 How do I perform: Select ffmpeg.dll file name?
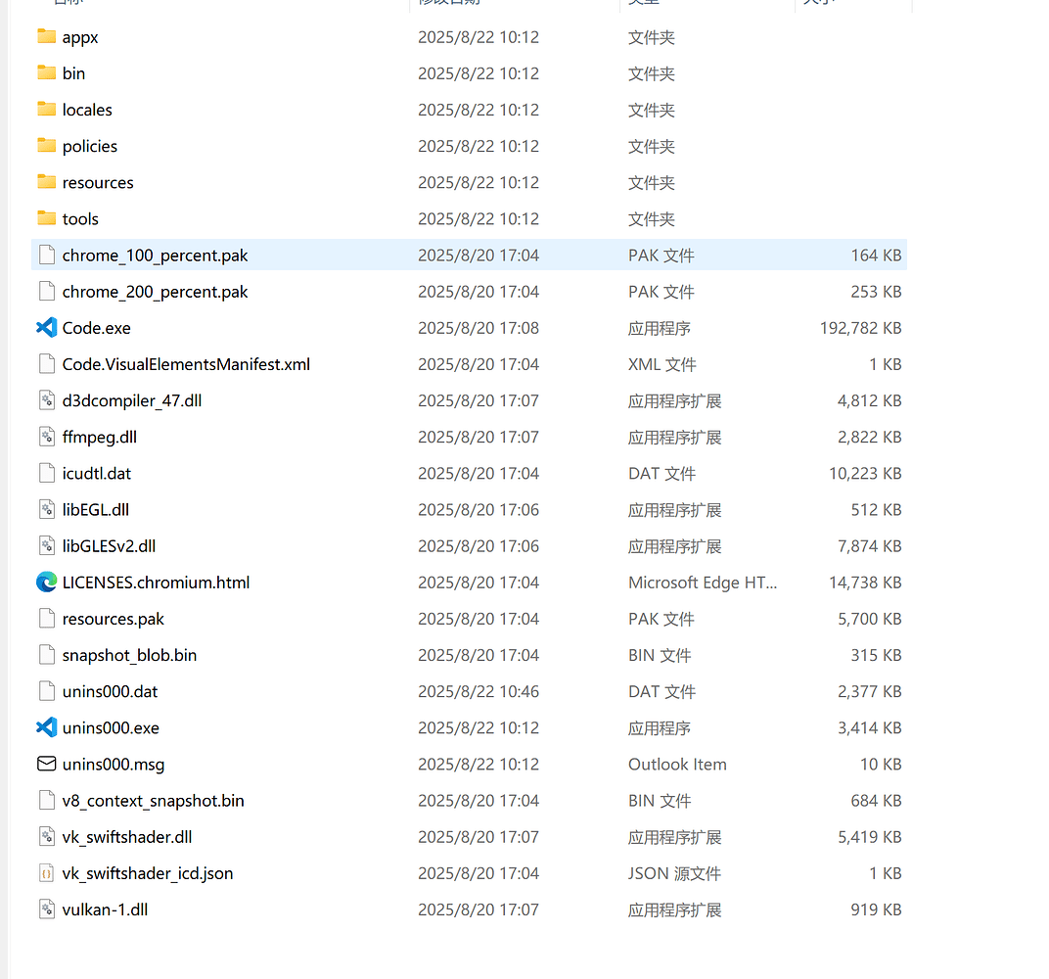pos(100,437)
